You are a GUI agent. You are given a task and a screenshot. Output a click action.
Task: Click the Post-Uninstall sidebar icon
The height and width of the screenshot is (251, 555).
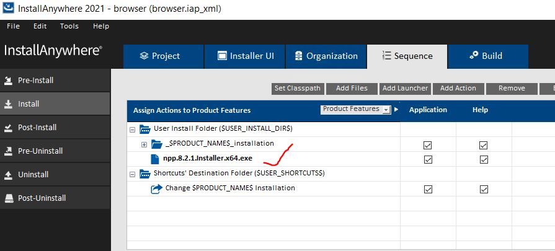click(9, 198)
